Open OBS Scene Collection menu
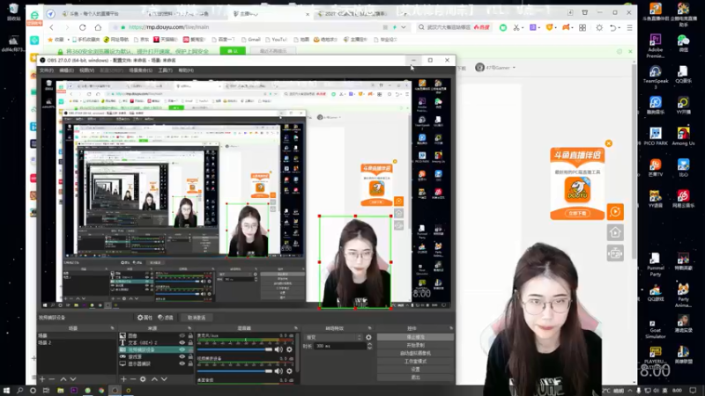This screenshot has height=396, width=705. pyautogui.click(x=141, y=70)
